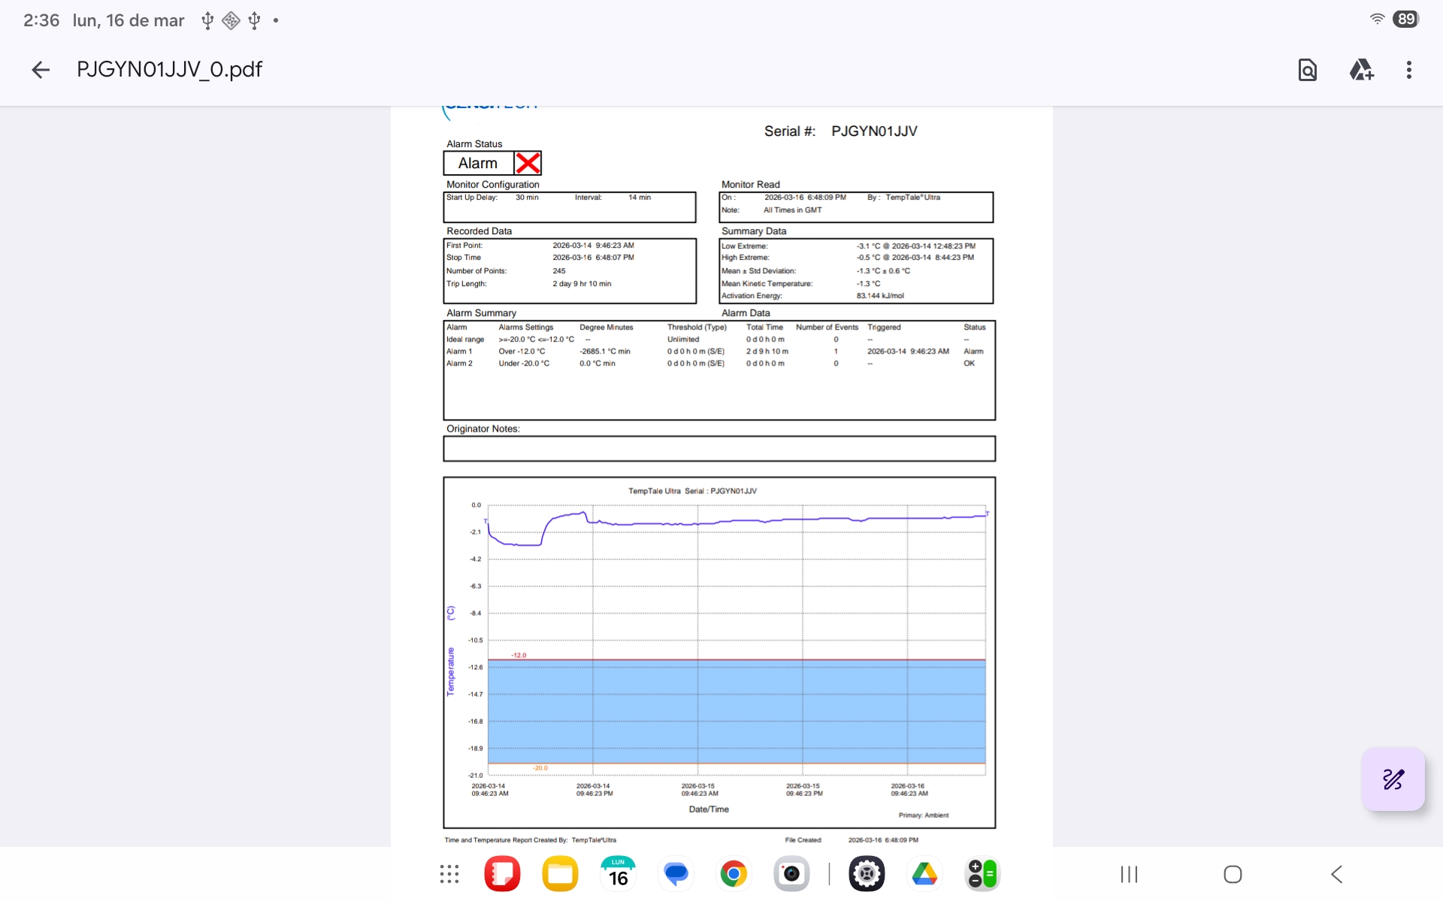Open the app drawer grid icon
Viewport: 1443px width, 901px height.
[449, 874]
